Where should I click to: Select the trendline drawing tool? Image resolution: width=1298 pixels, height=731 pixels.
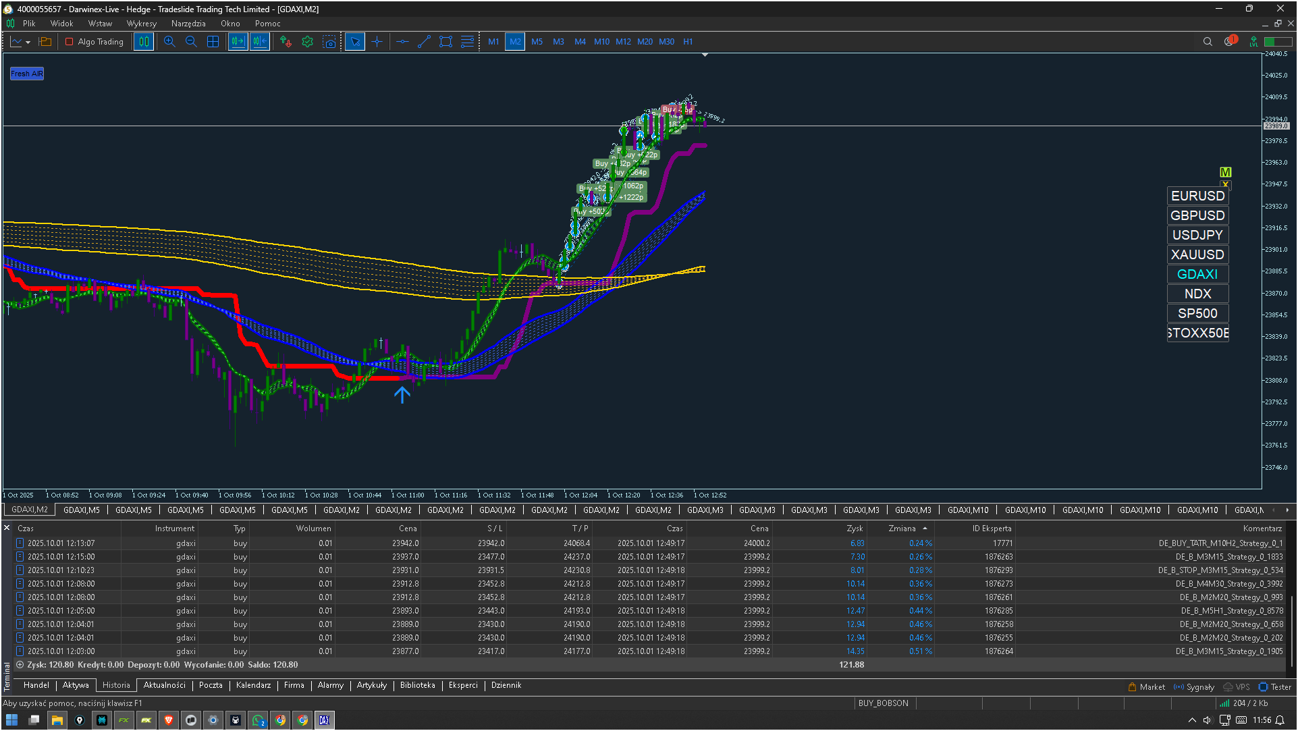tap(424, 42)
